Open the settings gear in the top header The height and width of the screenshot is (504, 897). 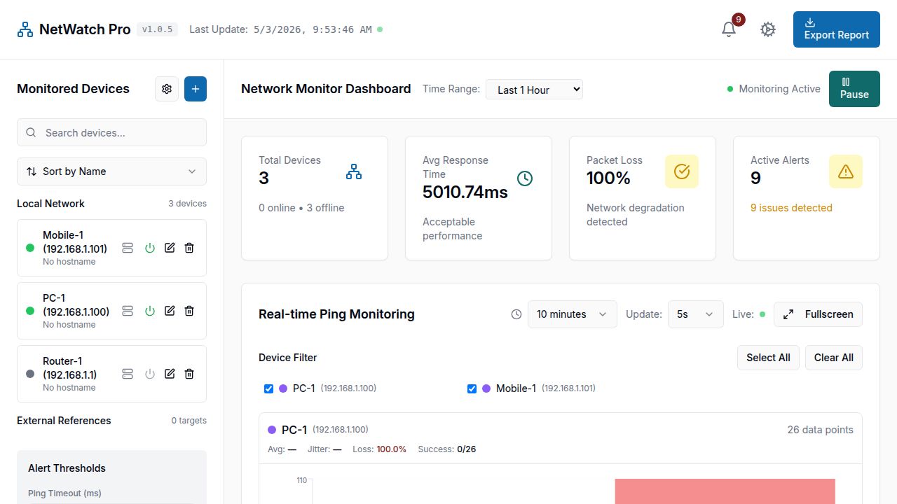(768, 29)
